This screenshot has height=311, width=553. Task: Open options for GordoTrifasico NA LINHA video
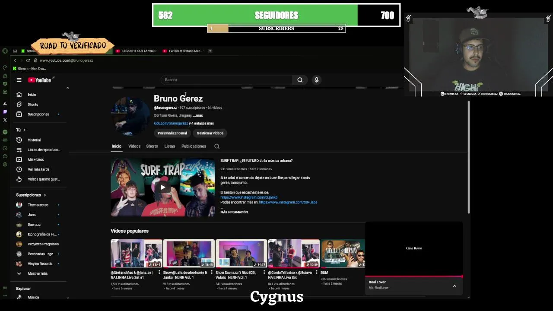click(x=316, y=273)
